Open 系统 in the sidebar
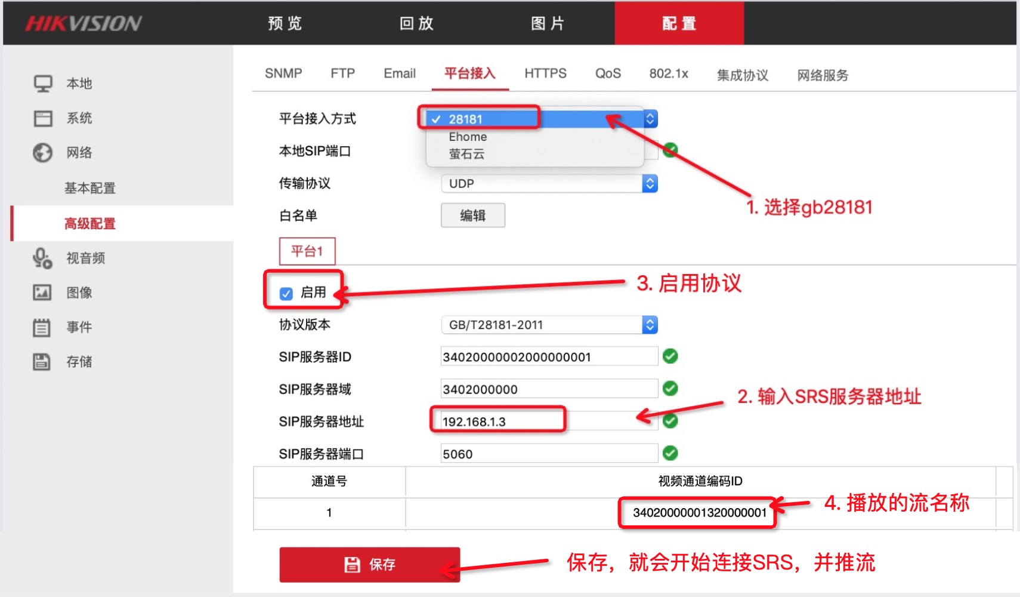Viewport: 1020px width, 597px height. click(x=79, y=118)
